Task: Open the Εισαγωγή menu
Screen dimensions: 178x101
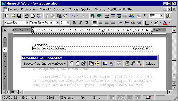Action: point(60,9)
